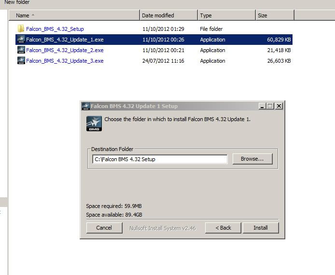Click the Falcon_BMS_4.32_Update_3.exe application icon
335x275 pixels.
21,61
